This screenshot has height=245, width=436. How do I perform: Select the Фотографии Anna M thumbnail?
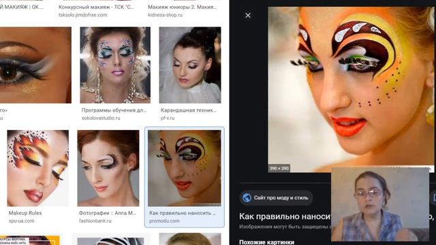pos(108,168)
